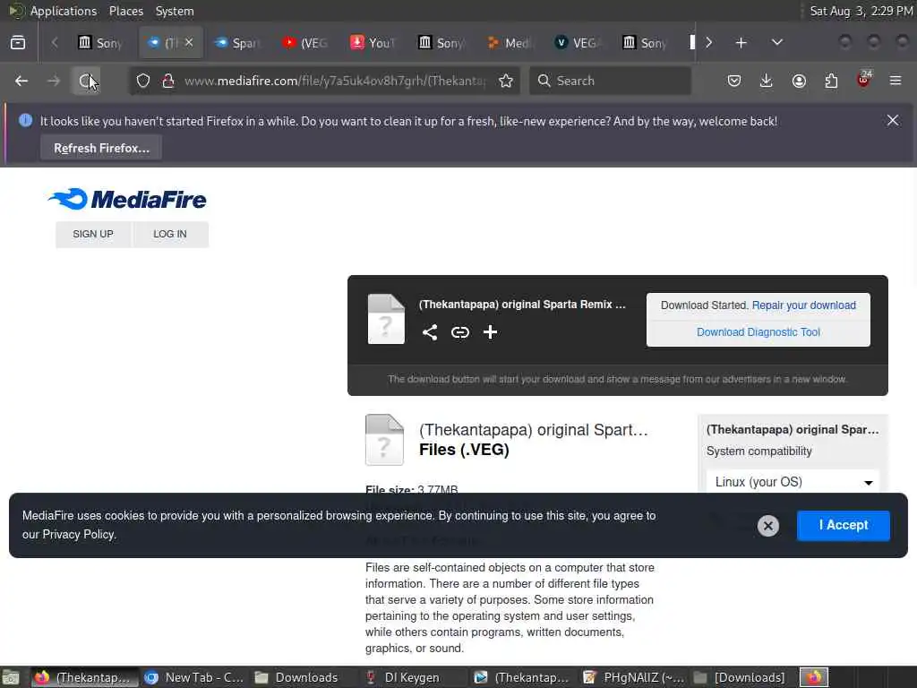Click the LOG IN button
Viewport: 917px width, 688px height.
tap(170, 234)
